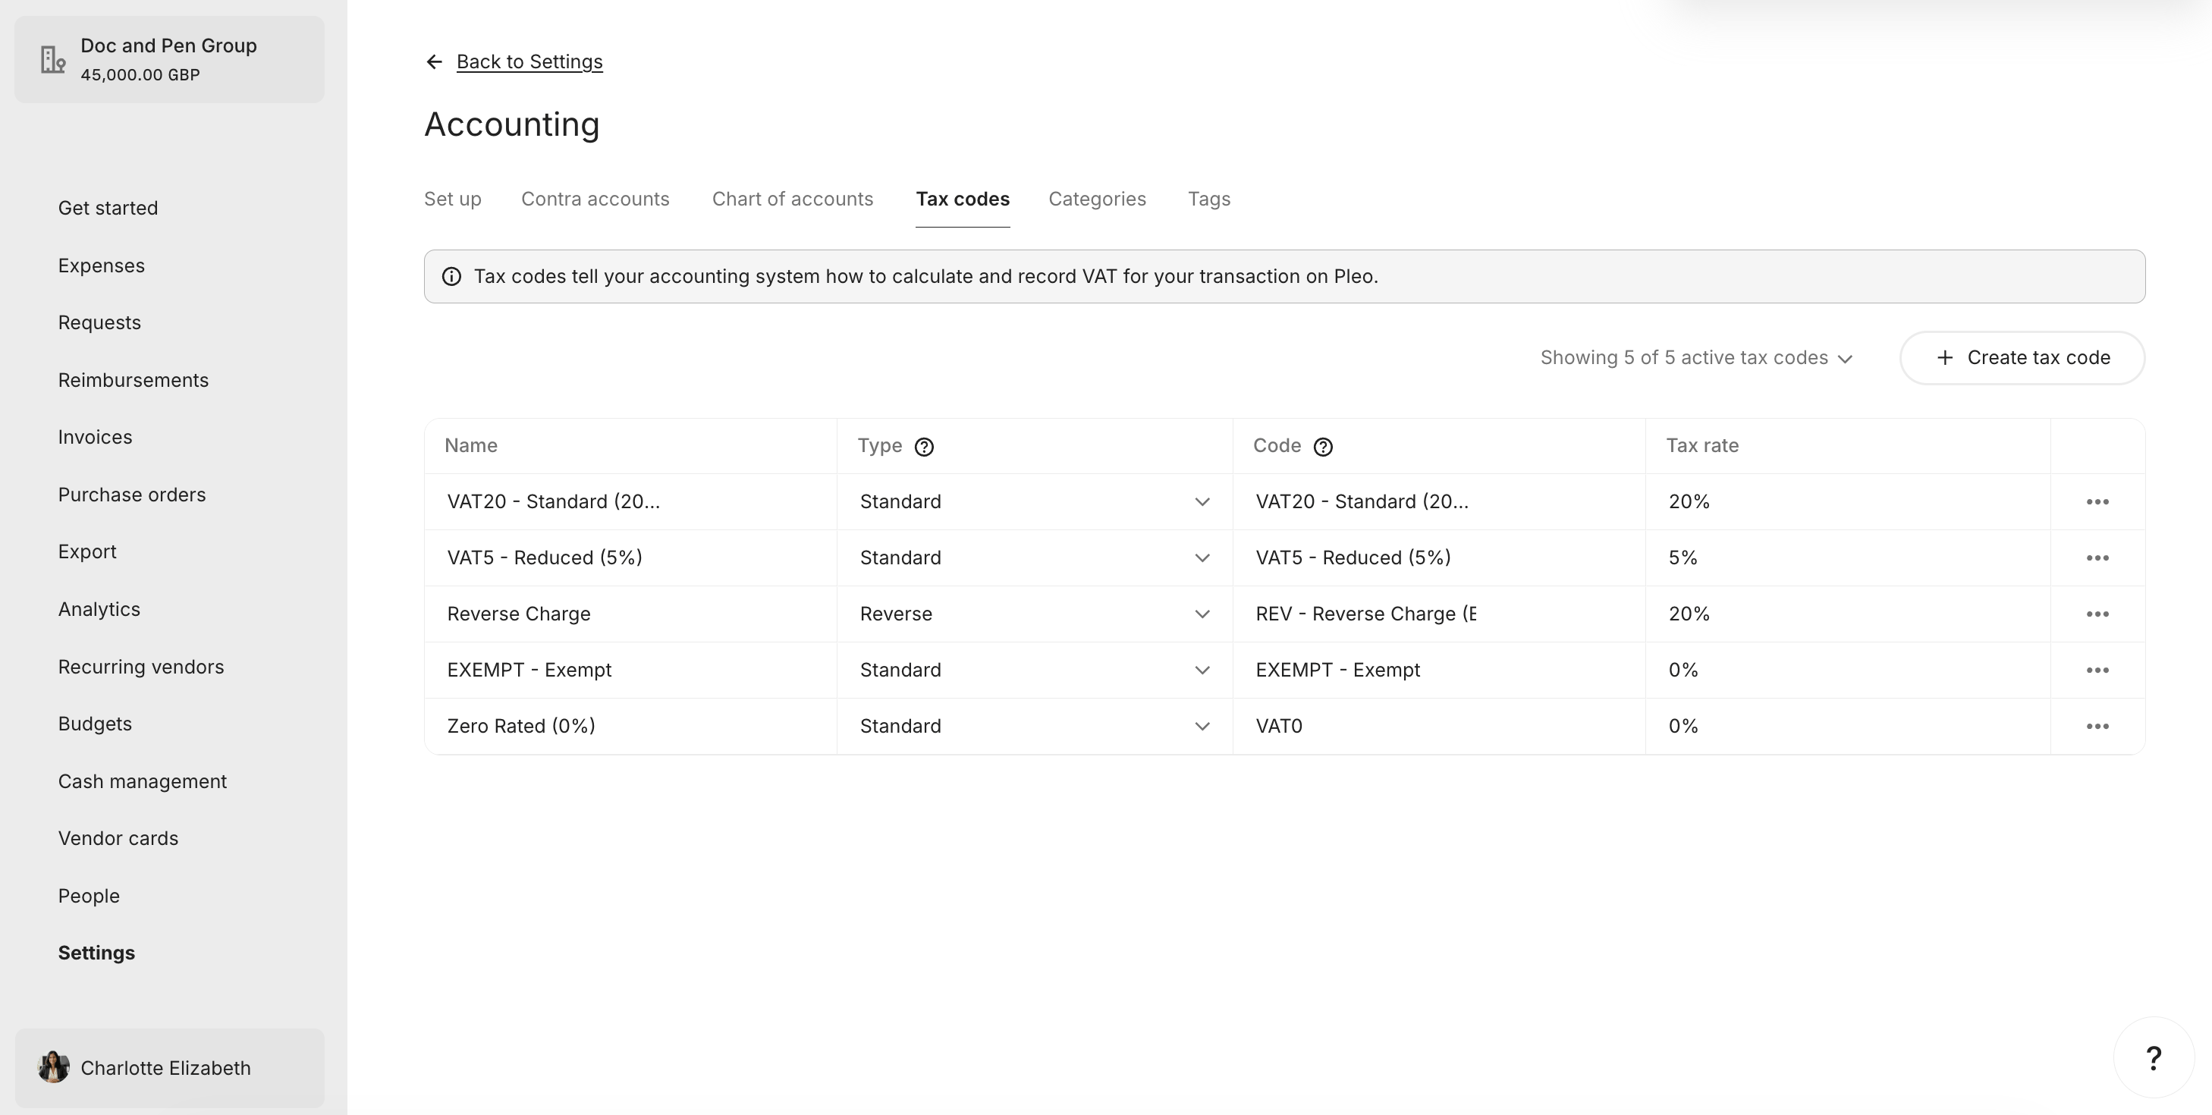The height and width of the screenshot is (1115, 2212).
Task: Open Invoices in the sidebar
Action: (x=96, y=438)
